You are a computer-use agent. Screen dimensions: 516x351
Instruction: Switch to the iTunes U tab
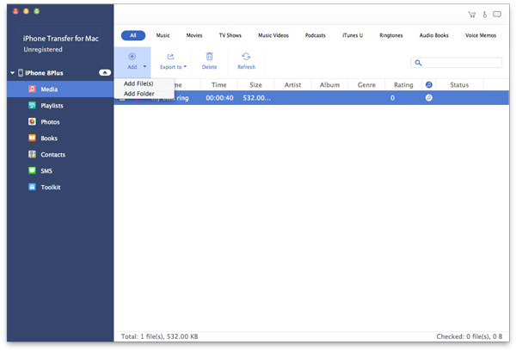tap(353, 35)
